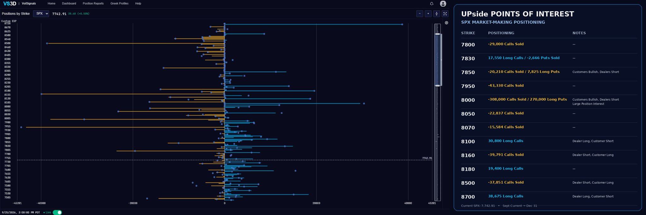The height and width of the screenshot is (215, 646).
Task: Click '30,800 Long Calls' for strike 8100
Action: (506, 141)
